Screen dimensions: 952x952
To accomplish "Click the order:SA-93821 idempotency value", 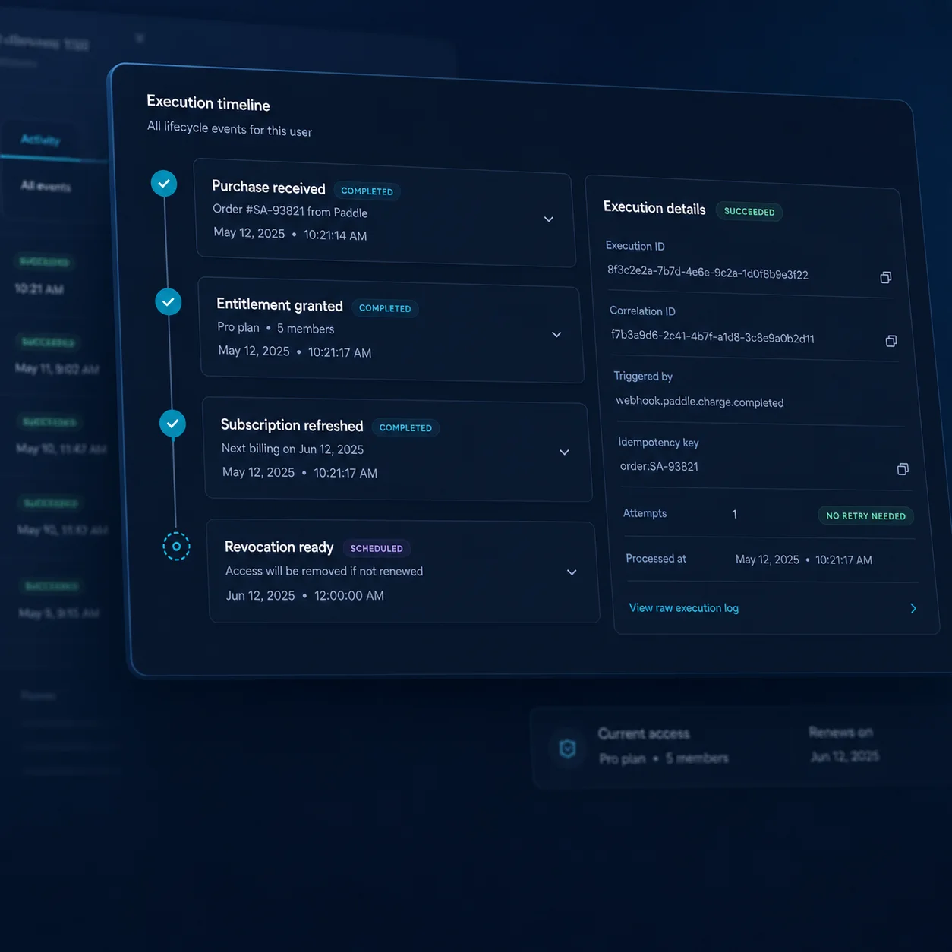I will tap(659, 466).
